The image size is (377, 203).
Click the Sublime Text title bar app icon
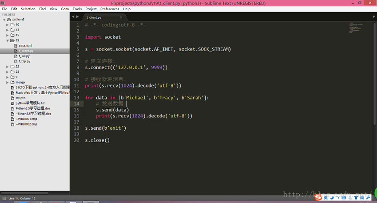tap(4, 3)
